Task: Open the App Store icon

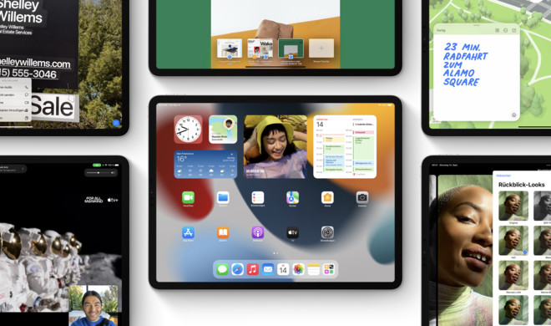Action: pyautogui.click(x=188, y=232)
